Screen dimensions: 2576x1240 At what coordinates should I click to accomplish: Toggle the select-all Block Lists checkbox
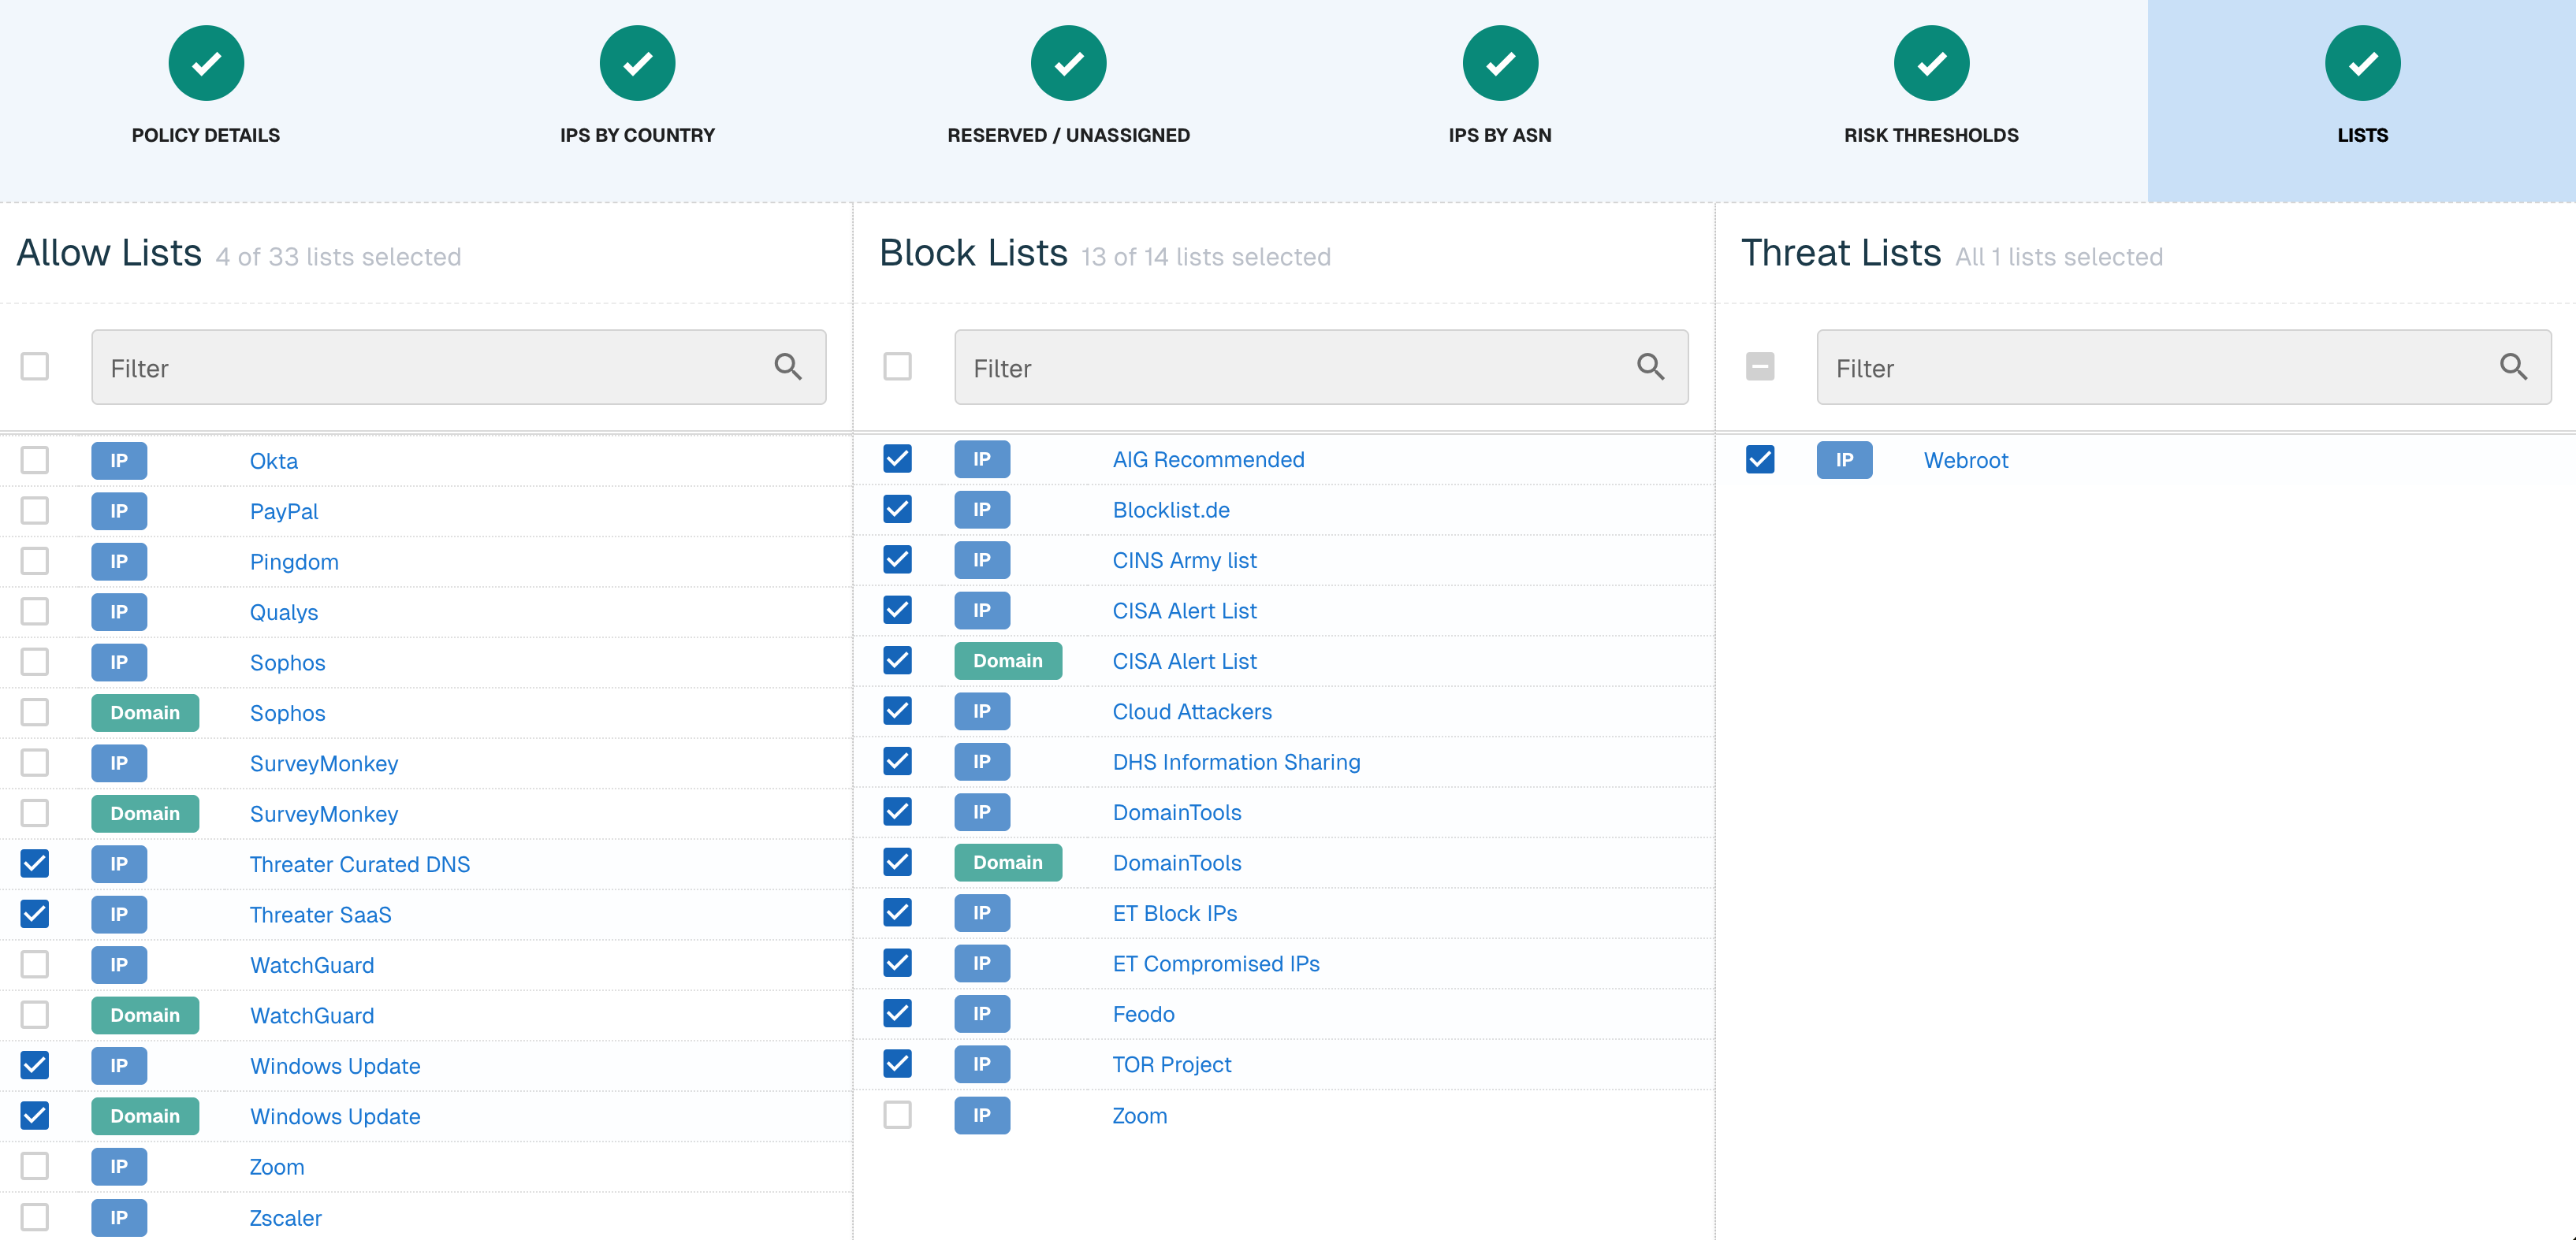897,366
